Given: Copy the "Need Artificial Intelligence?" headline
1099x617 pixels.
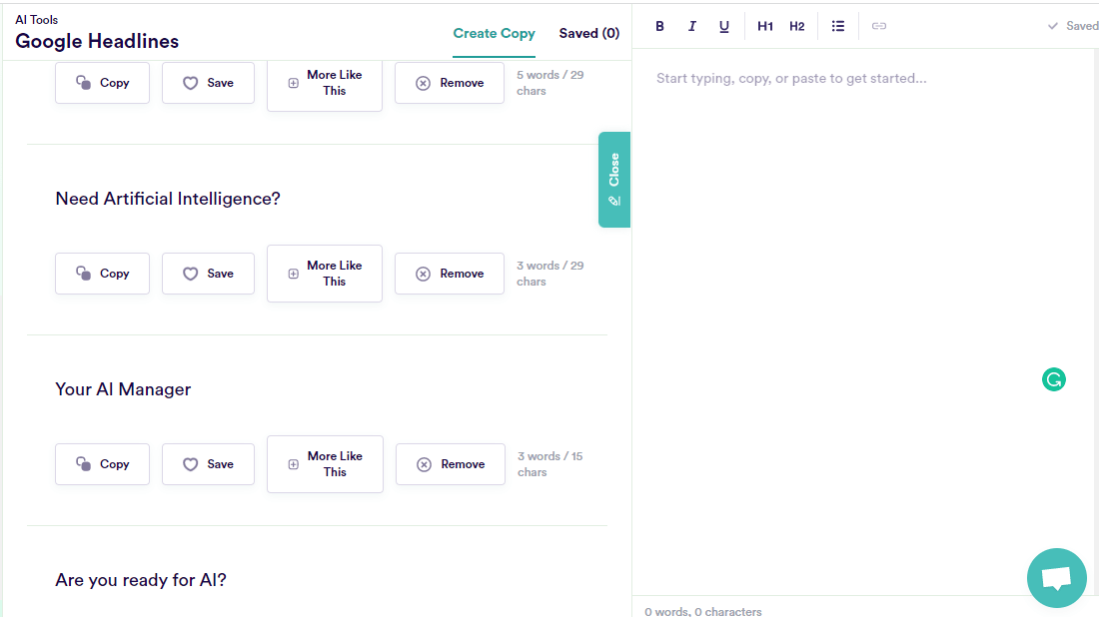Looking at the screenshot, I should point(102,274).
